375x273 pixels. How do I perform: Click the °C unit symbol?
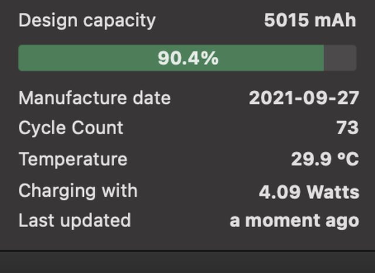tap(346, 159)
